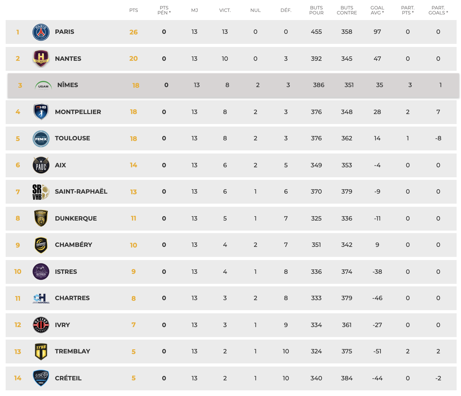The image size is (461, 396).
Task: Open the HBC Nantes crest icon
Action: [41, 59]
